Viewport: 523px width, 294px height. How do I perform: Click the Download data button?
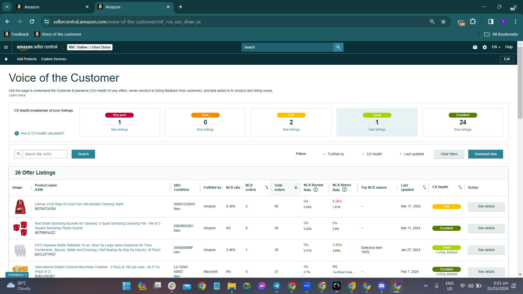coord(486,154)
